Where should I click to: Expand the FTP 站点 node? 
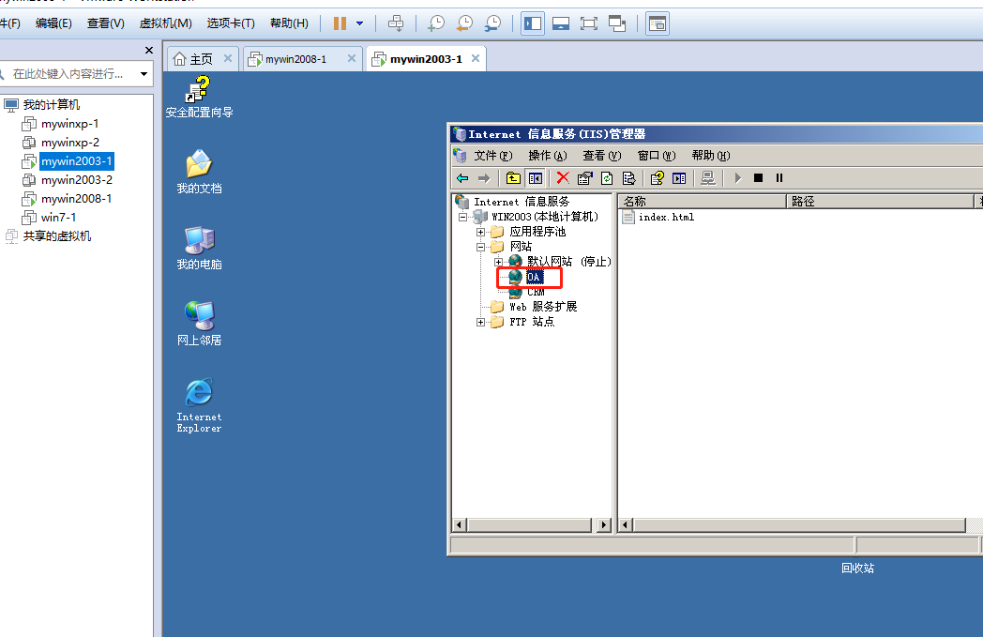pyautogui.click(x=480, y=323)
